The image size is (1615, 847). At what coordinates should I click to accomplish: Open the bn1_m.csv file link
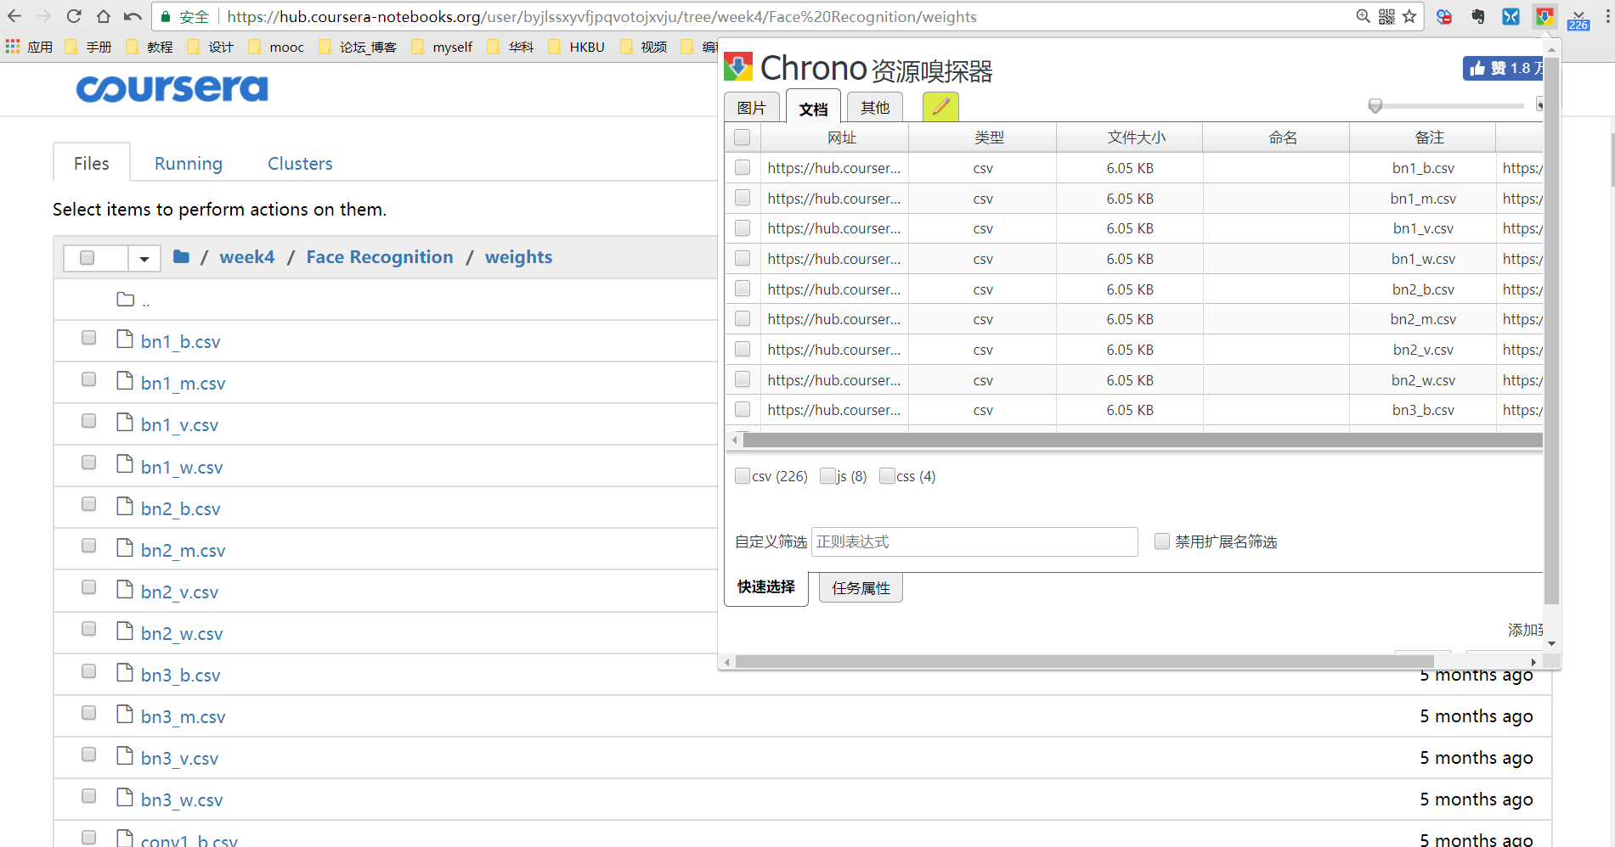tap(183, 384)
